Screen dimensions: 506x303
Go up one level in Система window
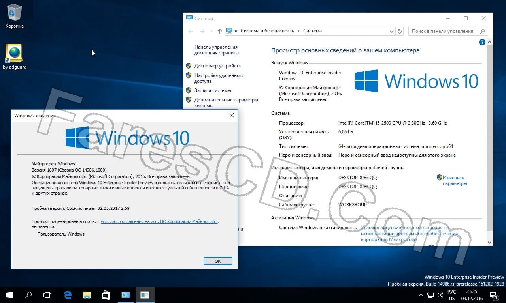220,31
